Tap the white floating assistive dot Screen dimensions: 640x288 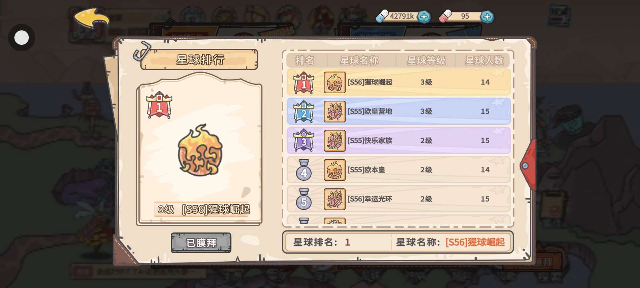point(22,38)
